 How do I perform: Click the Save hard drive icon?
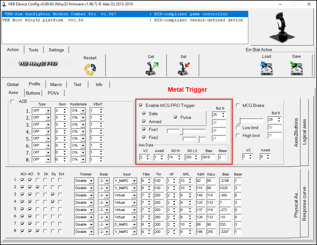pos(296,68)
